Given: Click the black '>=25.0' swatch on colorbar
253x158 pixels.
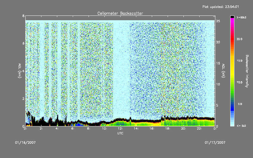Looking at the screenshot, I should [x=232, y=17].
